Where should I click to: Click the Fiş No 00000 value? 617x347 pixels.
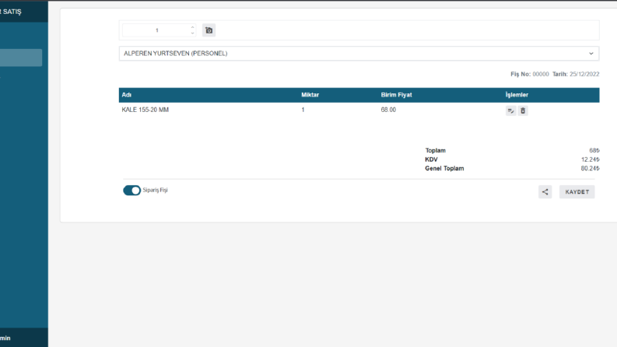541,74
